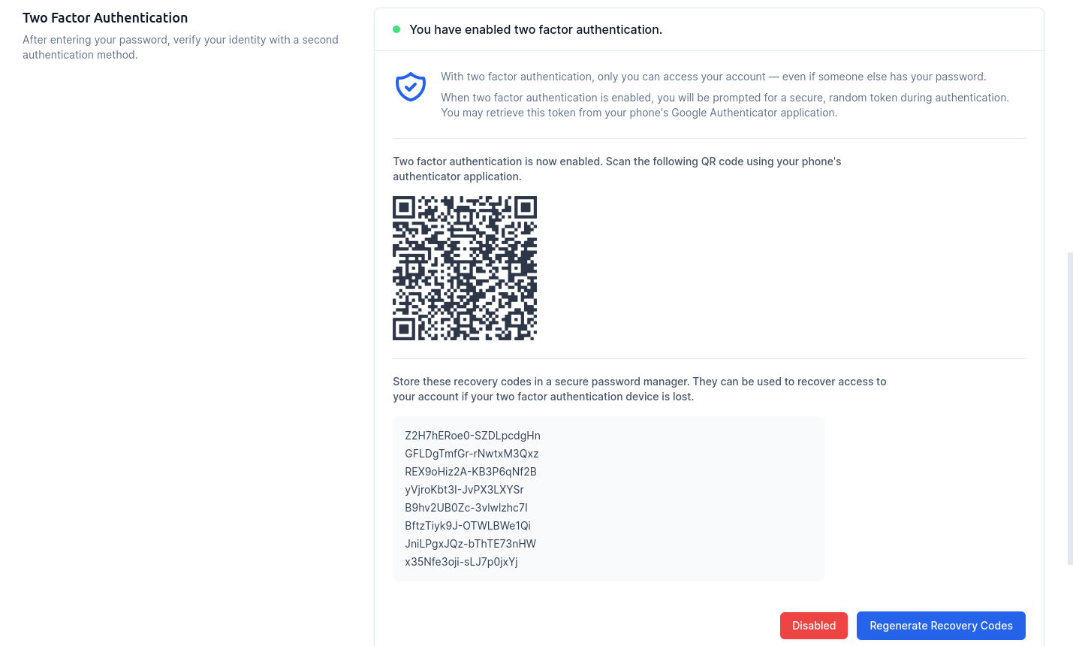This screenshot has height=646, width=1073.
Task: Click the "Store these recovery codes" paragraph
Action: [639, 389]
